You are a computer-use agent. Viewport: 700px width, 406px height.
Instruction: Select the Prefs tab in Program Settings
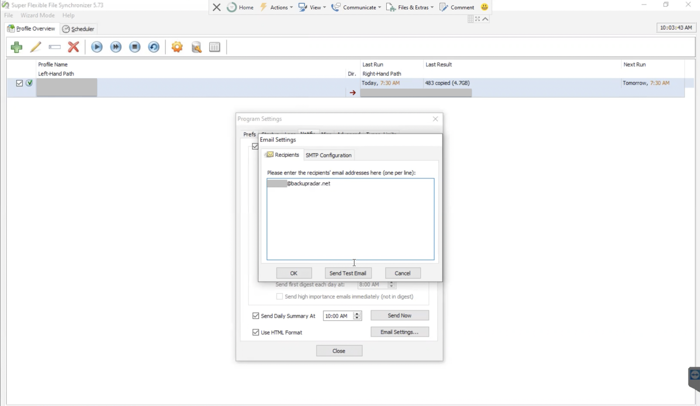coord(249,134)
